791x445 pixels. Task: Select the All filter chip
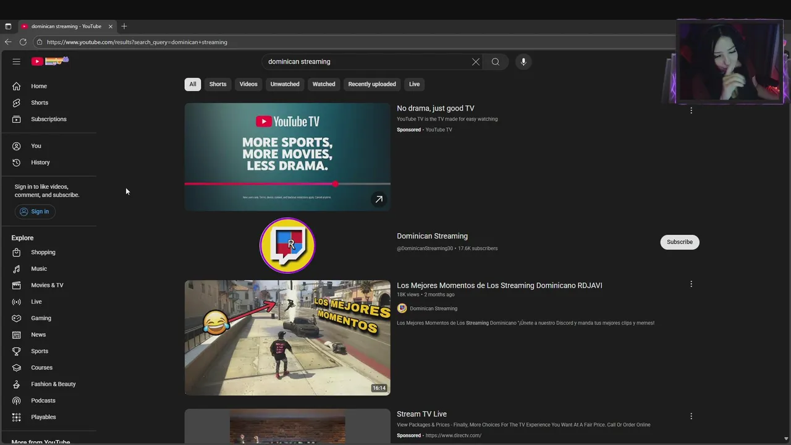pyautogui.click(x=193, y=84)
